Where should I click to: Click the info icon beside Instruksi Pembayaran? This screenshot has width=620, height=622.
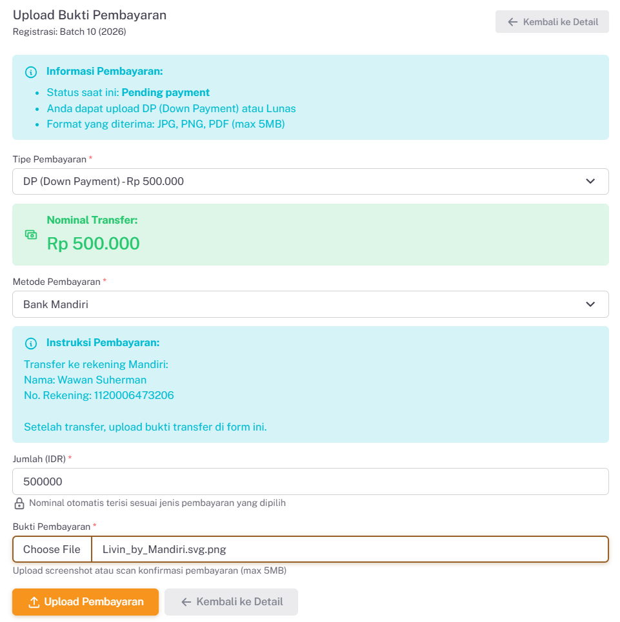[30, 344]
